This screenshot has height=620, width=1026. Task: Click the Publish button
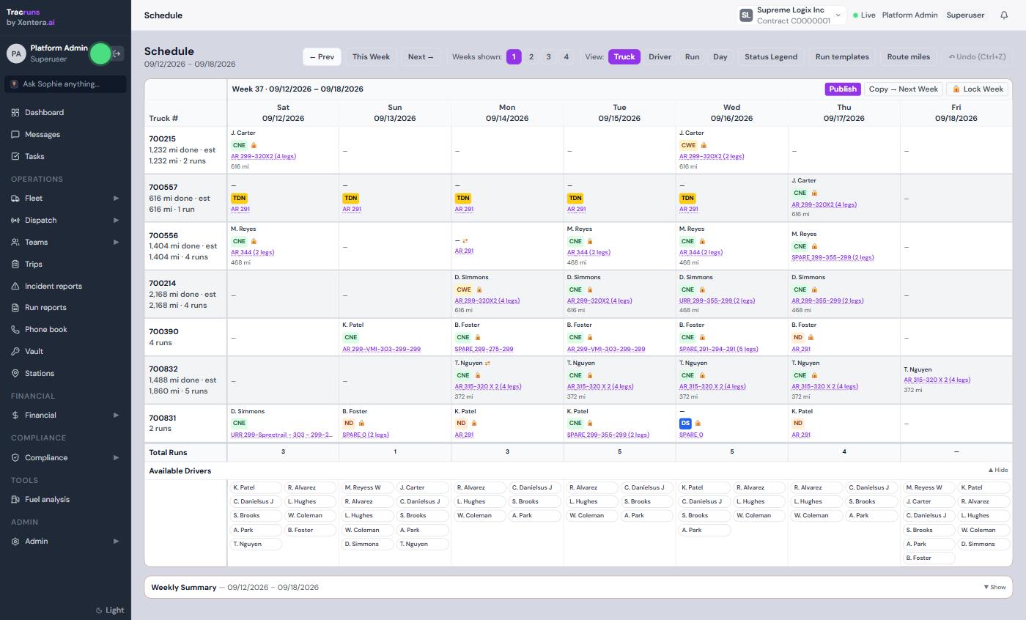click(843, 89)
